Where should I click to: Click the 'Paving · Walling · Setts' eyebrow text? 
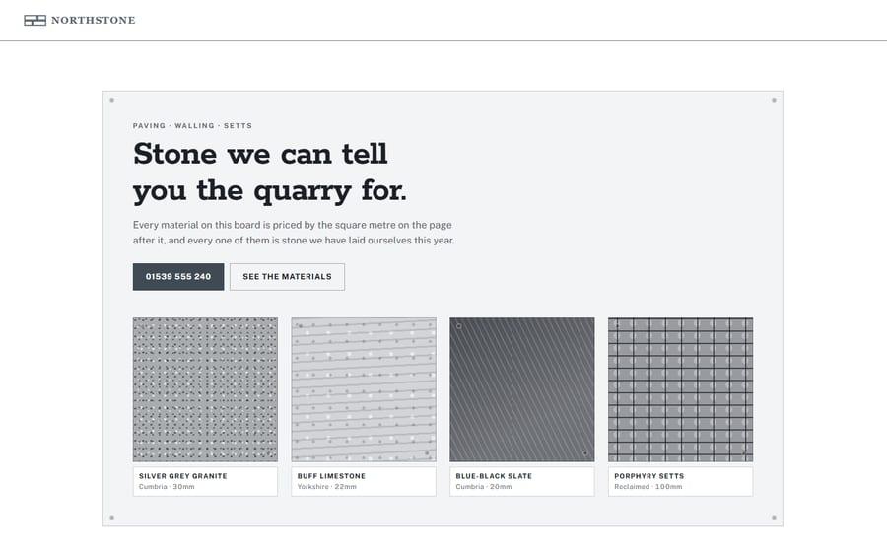click(192, 125)
